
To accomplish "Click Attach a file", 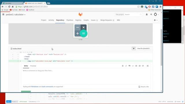I will click(x=144, y=87).
